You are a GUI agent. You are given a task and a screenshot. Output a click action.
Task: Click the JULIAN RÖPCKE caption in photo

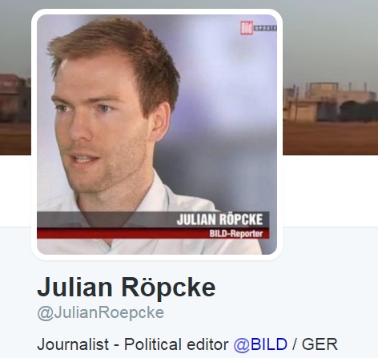pos(219,219)
